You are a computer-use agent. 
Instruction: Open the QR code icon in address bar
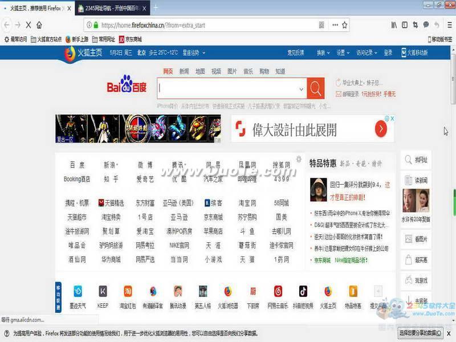point(321,25)
